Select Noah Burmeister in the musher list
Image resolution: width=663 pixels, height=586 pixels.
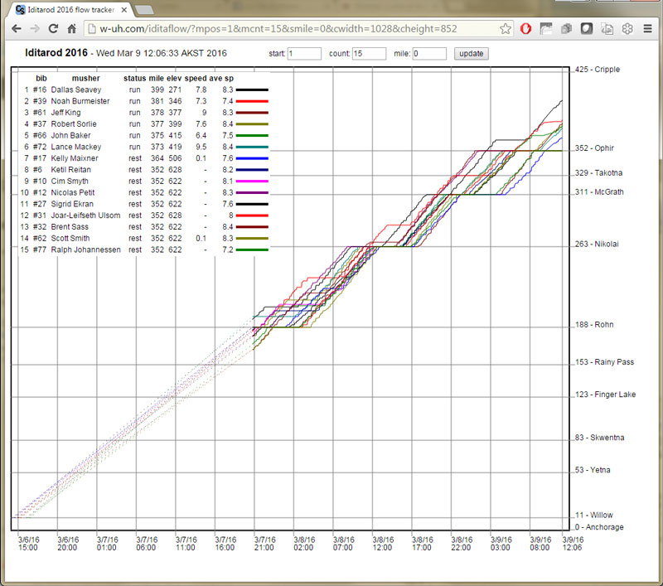(x=80, y=101)
